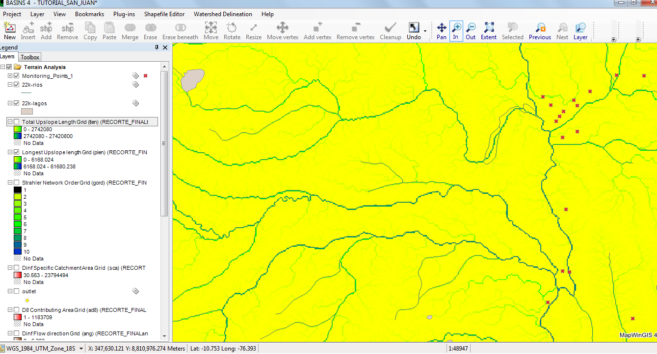The image size is (657, 354).
Task: Click the Add shape tool
Action: click(x=46, y=31)
